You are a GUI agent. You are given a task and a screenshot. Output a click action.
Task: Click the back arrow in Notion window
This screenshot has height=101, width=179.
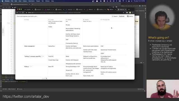coord(17,13)
